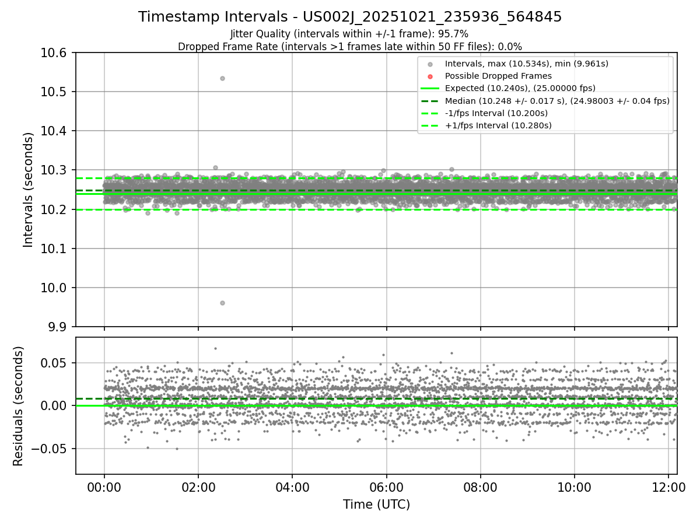Screen dimensions: 700x525
Task: Click legend entry beginning 'Median (10.248 +/- 0.017 s)'
Action: click(x=557, y=100)
